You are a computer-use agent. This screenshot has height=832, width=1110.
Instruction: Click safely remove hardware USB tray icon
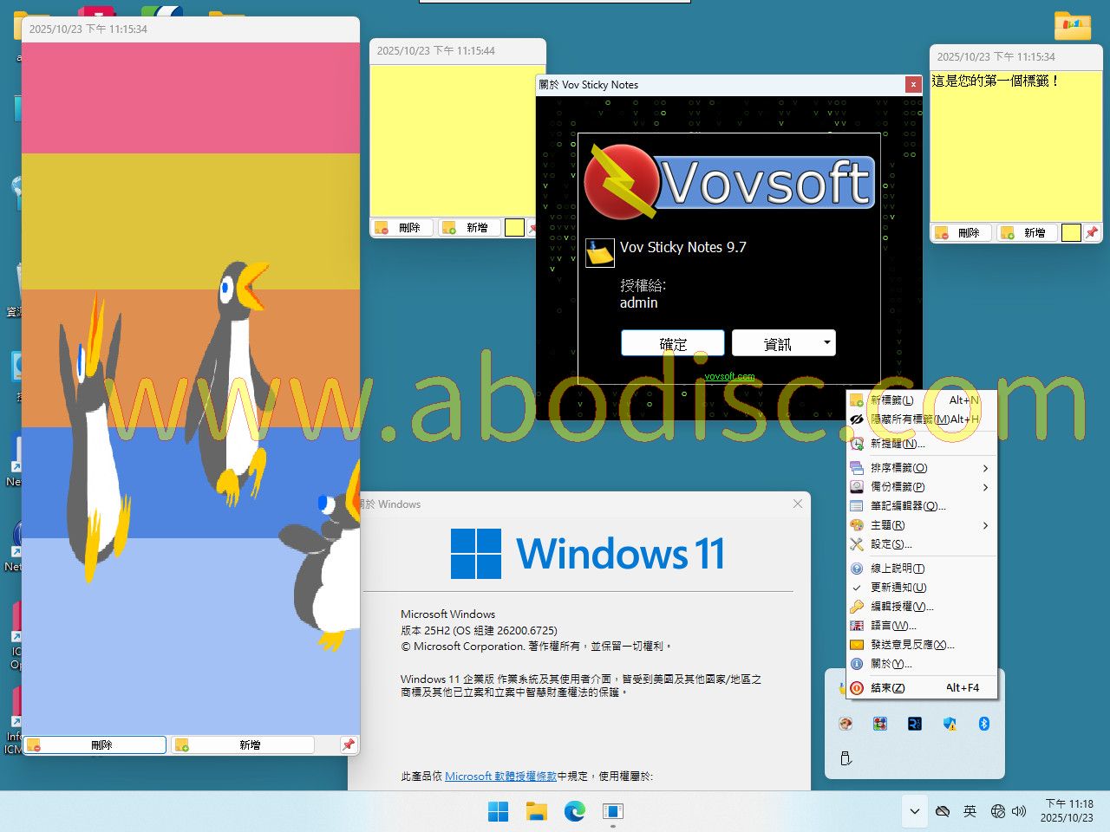point(846,758)
